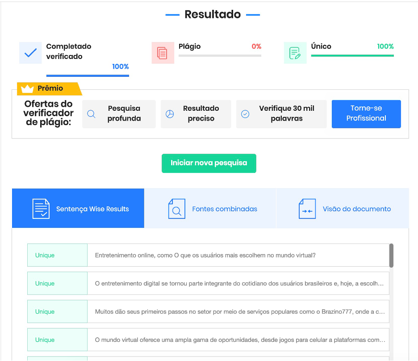The image size is (418, 361).
Task: Click the results list scrollbar thumb
Action: pyautogui.click(x=391, y=256)
